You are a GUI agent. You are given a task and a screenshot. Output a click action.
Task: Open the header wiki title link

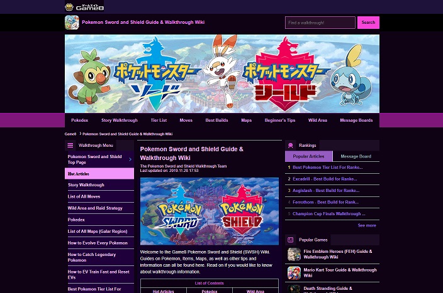tap(143, 22)
